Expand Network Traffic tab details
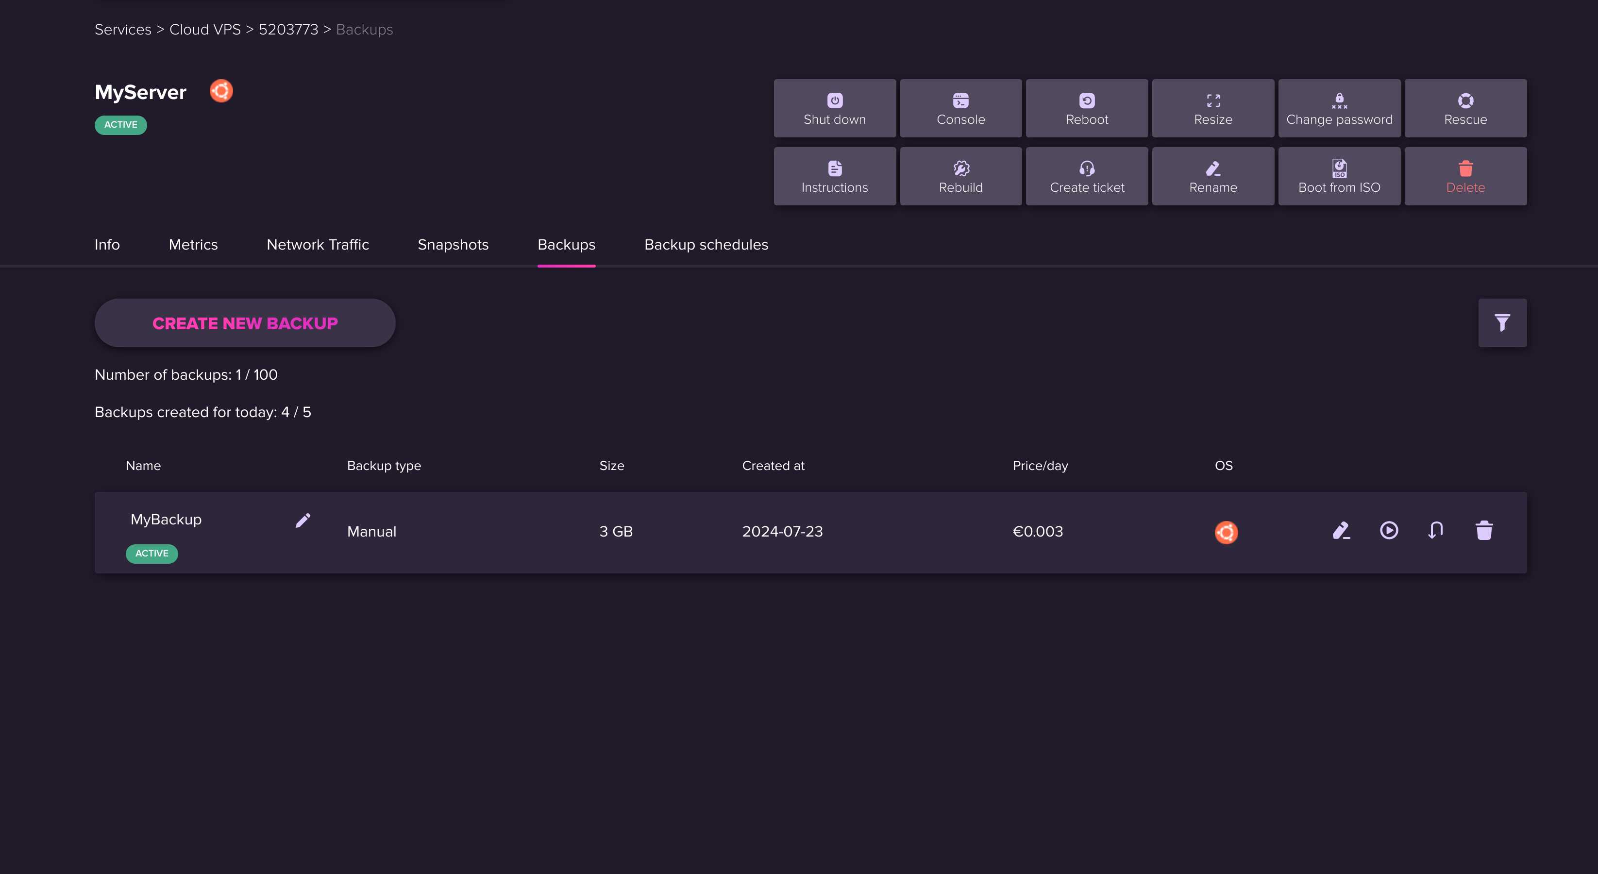The height and width of the screenshot is (874, 1598). pyautogui.click(x=318, y=245)
